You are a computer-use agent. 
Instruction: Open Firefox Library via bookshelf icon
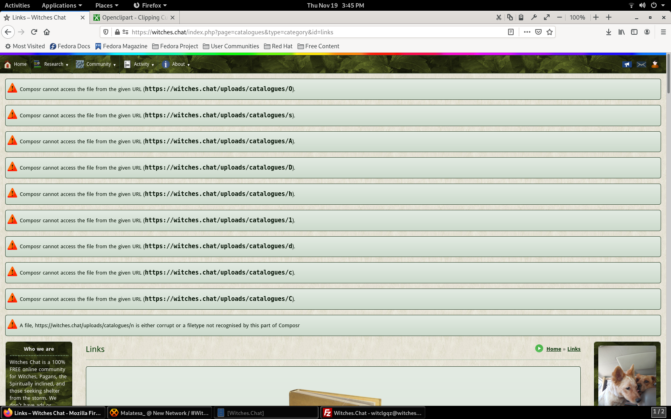(621, 32)
